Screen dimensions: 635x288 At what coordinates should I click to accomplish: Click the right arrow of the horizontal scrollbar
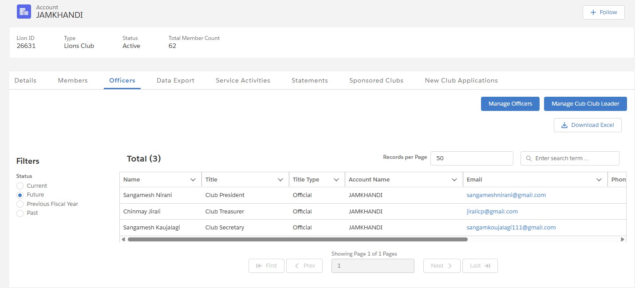[x=623, y=239]
